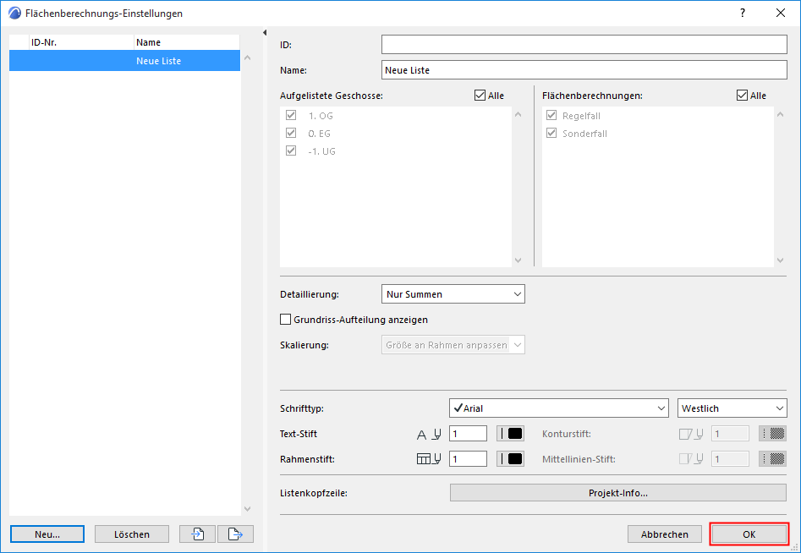Click the dialog help question mark icon

click(742, 13)
